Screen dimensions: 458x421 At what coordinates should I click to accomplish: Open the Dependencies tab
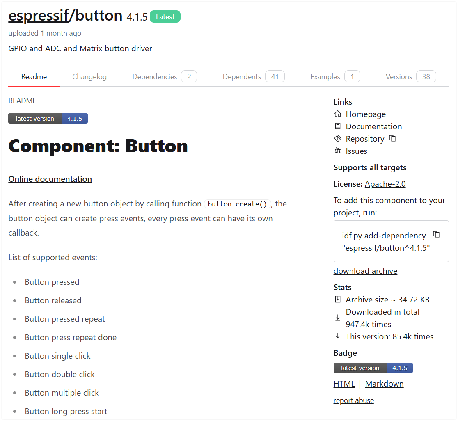click(x=155, y=76)
